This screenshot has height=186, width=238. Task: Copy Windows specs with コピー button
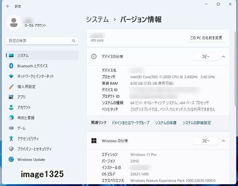point(205,141)
